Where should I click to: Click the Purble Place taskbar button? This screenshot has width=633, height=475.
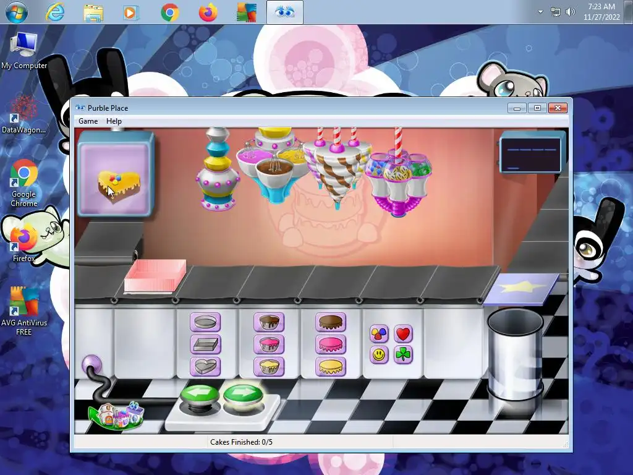tap(285, 12)
